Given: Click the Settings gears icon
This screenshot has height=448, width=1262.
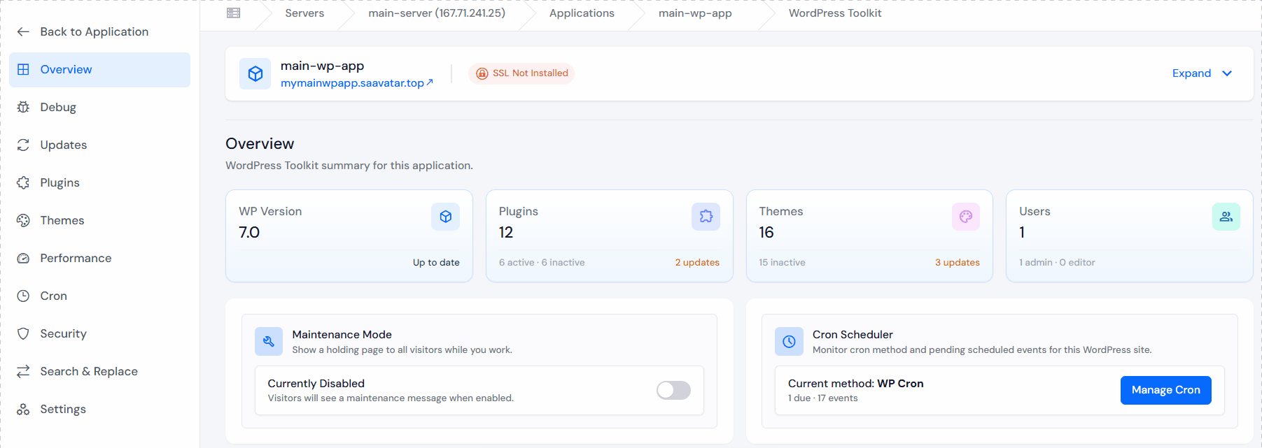Looking at the screenshot, I should pyautogui.click(x=23, y=409).
